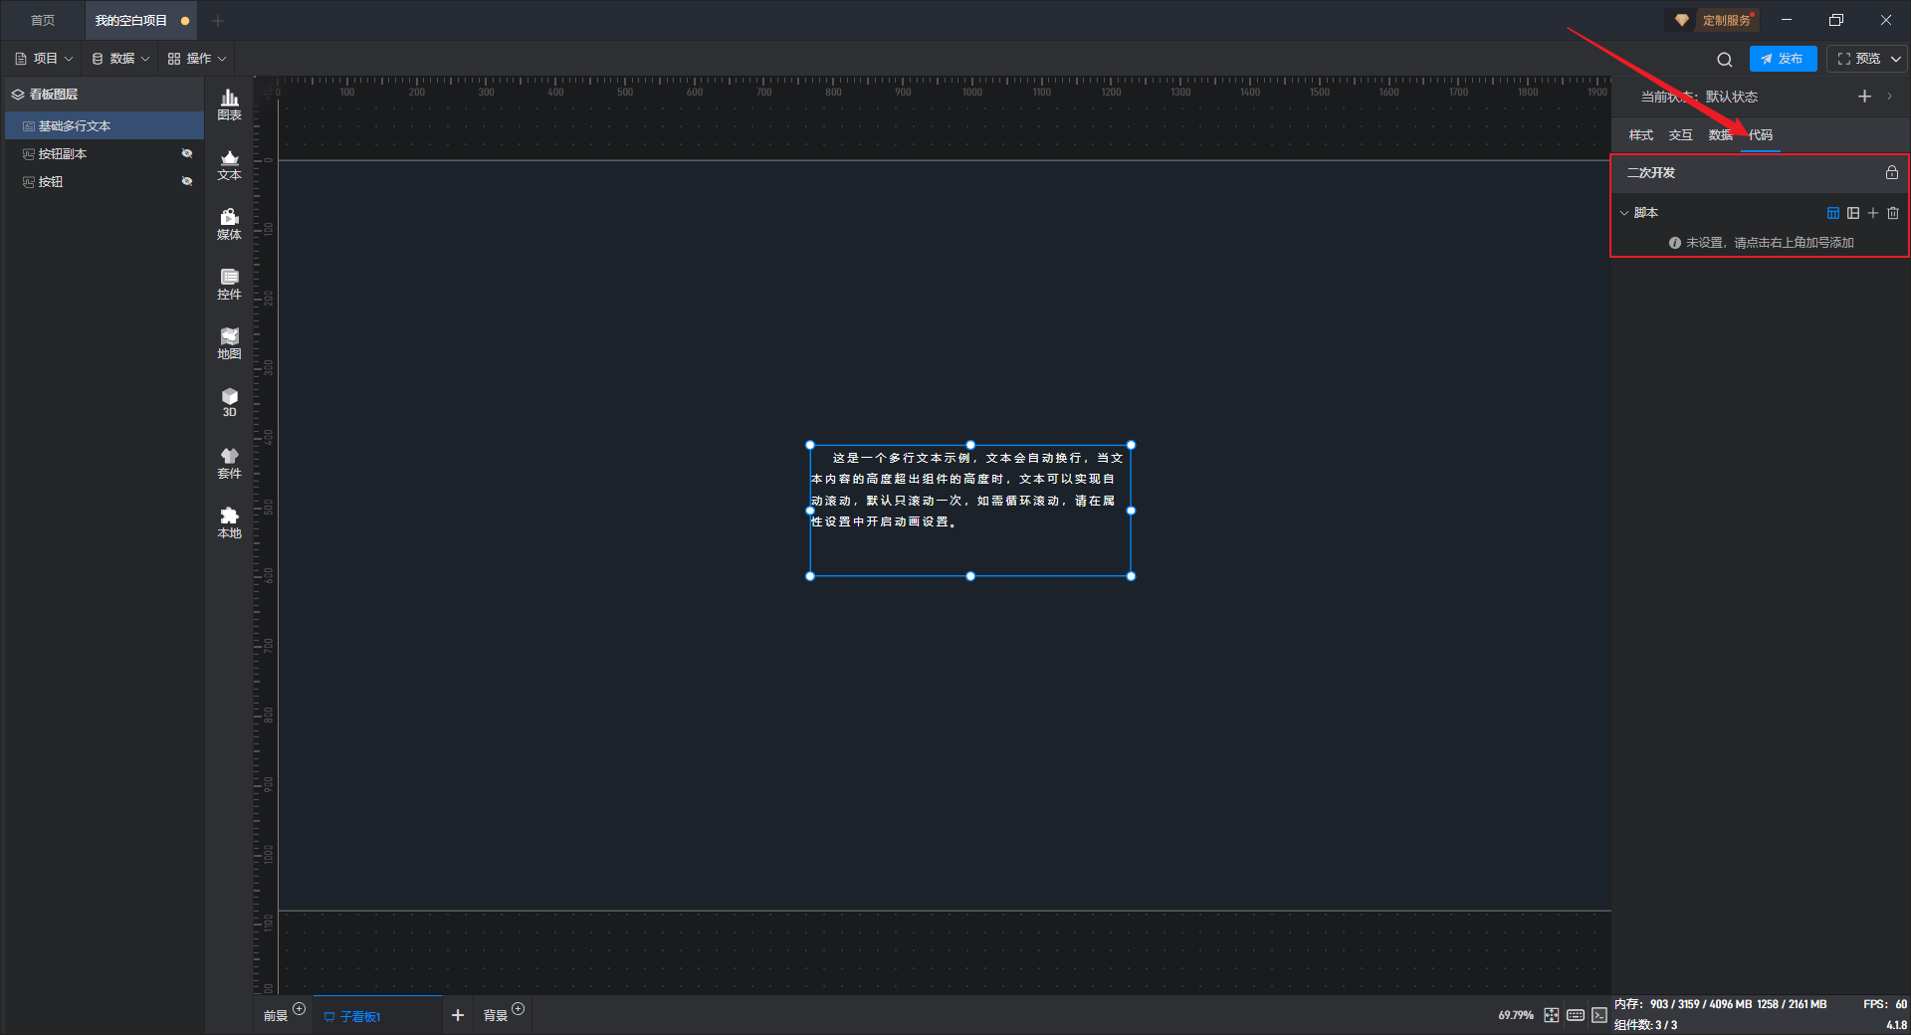Toggle visibility of 按钮副本 layer
Image resolution: width=1911 pixels, height=1035 pixels.
(186, 153)
